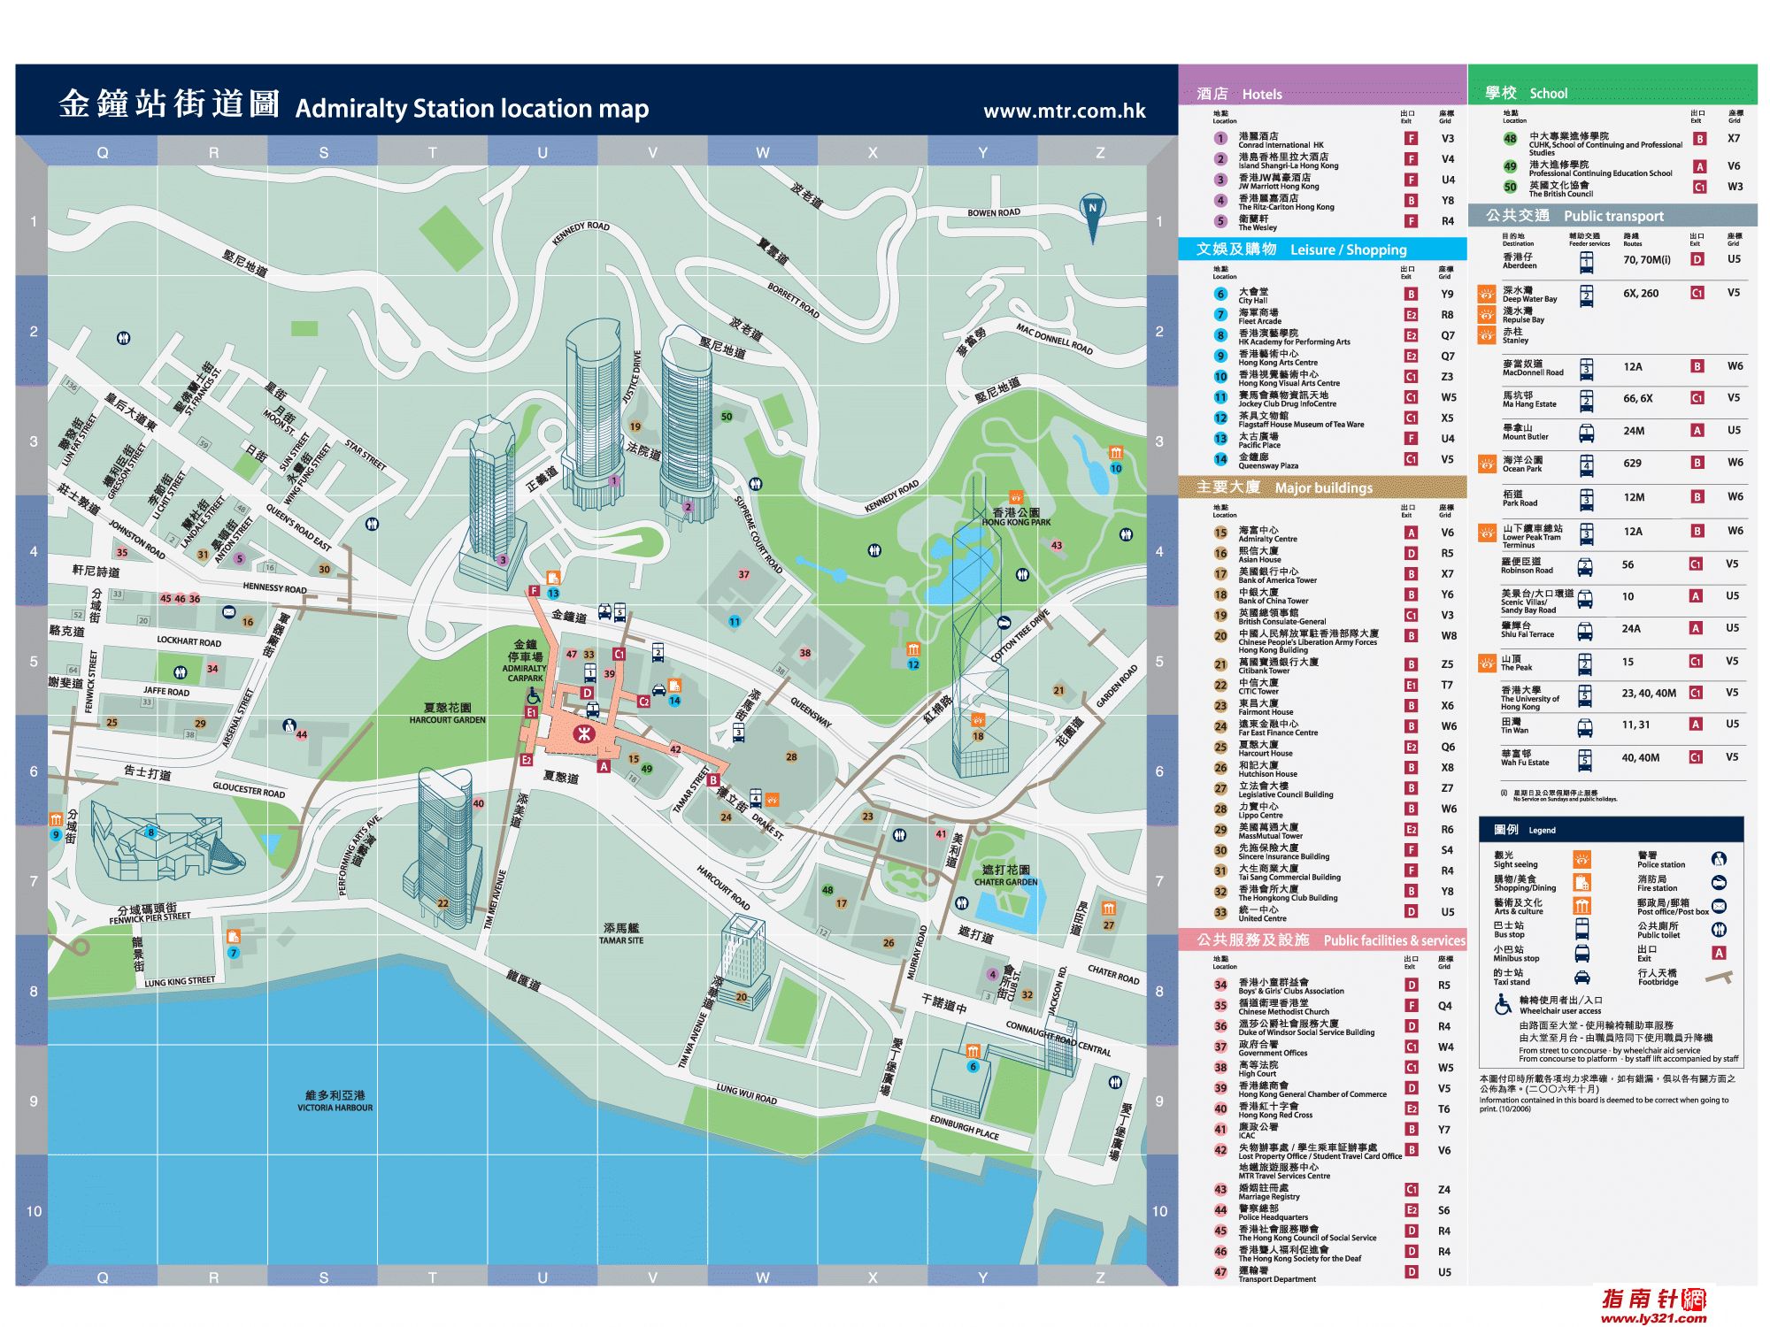1770x1327 pixels.
Task: Click the Sight seeing icon in the Legend
Action: coord(1581,858)
